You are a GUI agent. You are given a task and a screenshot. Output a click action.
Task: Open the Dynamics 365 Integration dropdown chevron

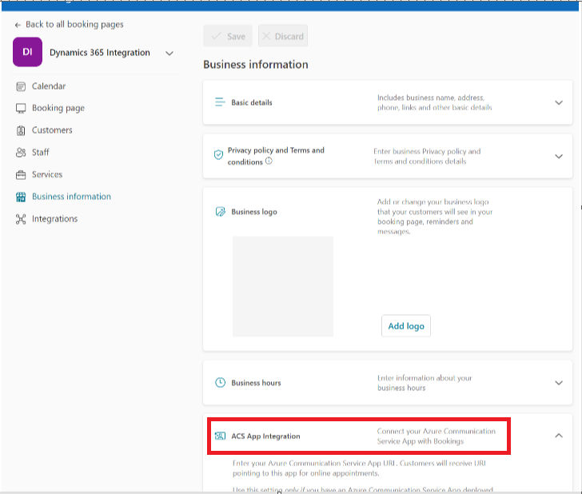point(169,54)
